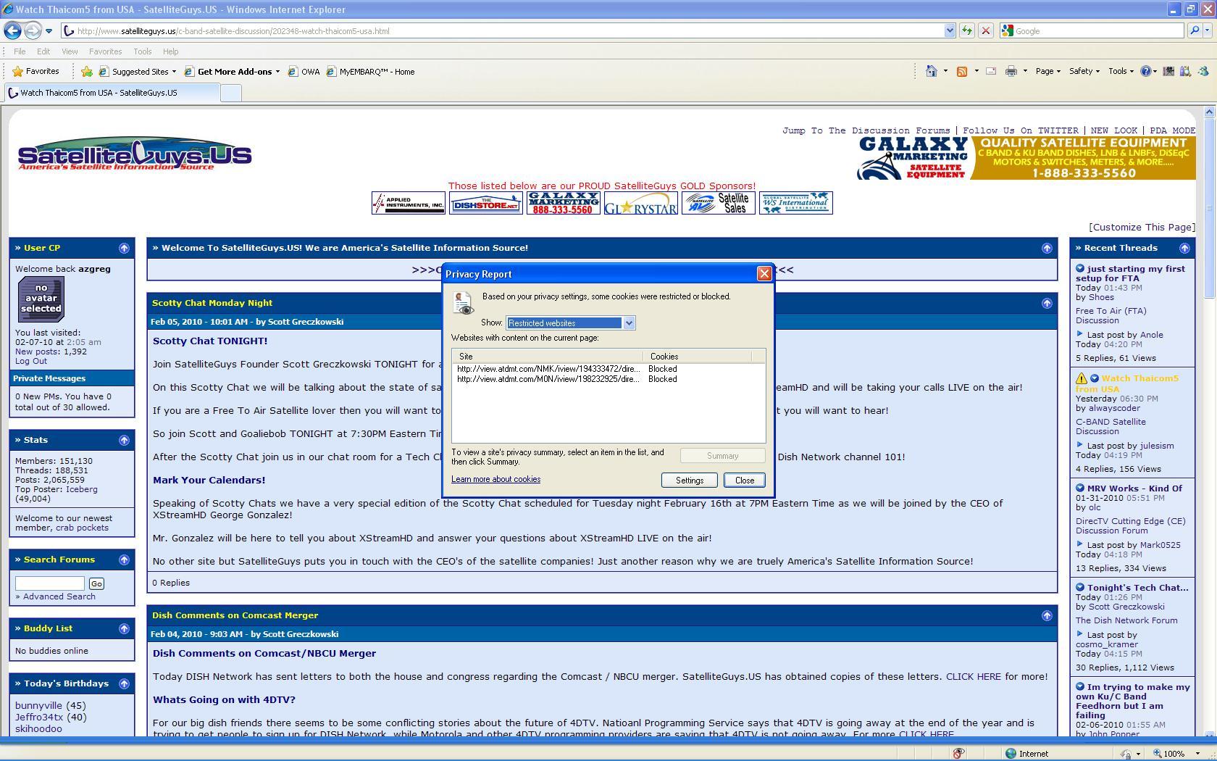Click the privacy report eye icon in status bar
Viewport: 1217px width, 761px height.
click(958, 753)
